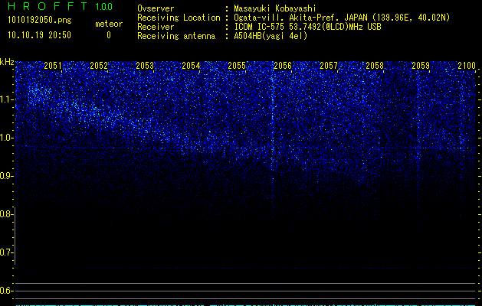Click the 2100 time marker

pos(467,66)
